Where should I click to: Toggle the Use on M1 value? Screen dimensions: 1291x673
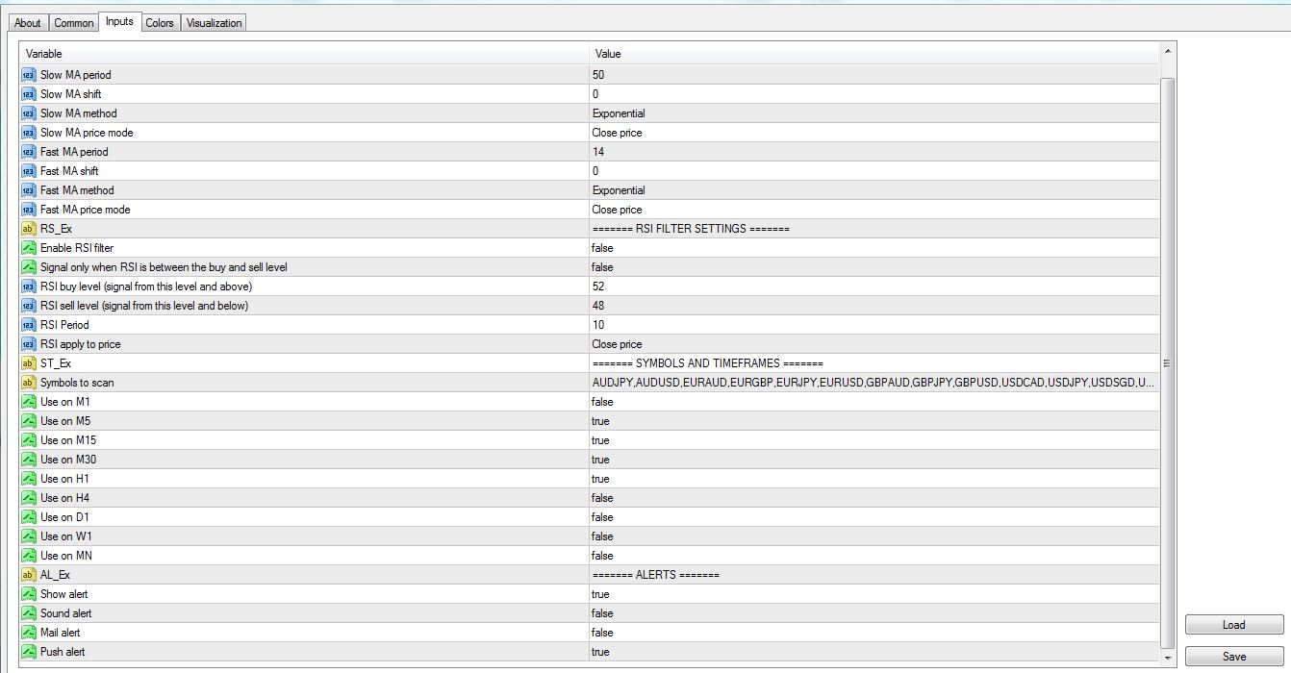pyautogui.click(x=874, y=402)
